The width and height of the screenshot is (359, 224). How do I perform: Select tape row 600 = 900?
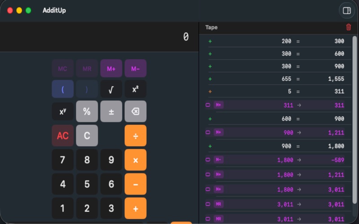tap(276, 119)
